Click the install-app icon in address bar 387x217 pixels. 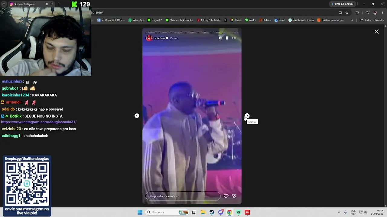point(340,13)
